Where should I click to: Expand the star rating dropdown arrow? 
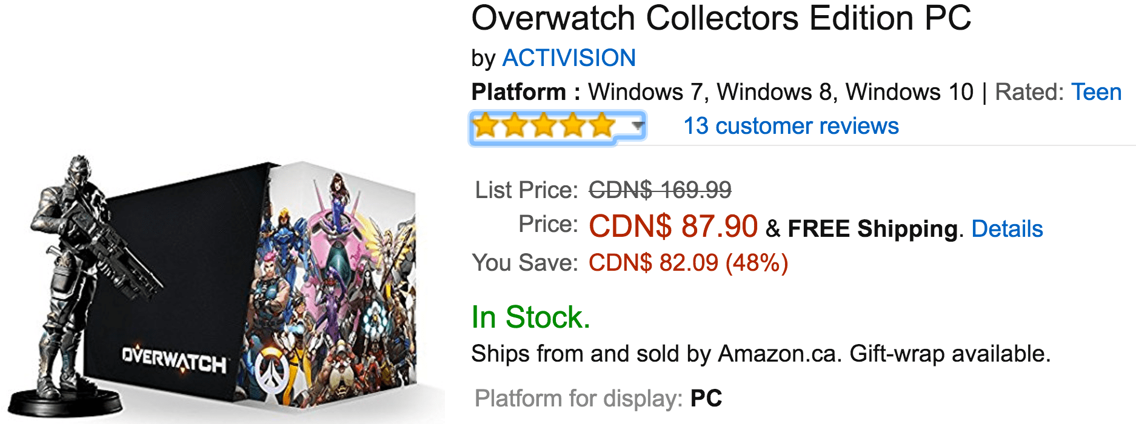[x=636, y=126]
